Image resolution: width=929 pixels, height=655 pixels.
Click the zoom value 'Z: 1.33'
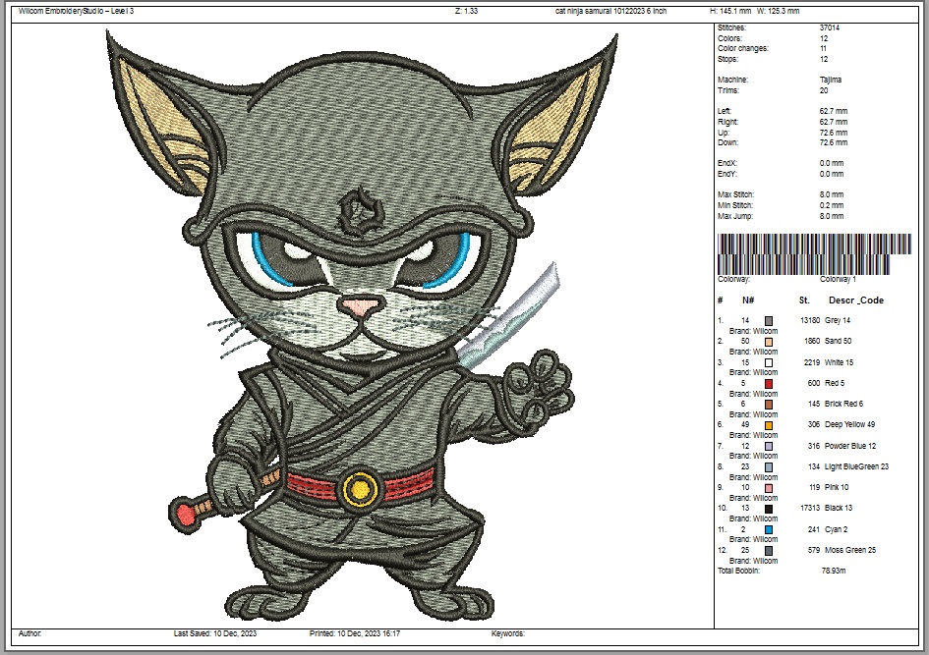click(466, 11)
